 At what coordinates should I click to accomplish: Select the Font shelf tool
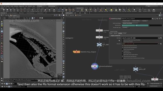click(x=49, y=10)
